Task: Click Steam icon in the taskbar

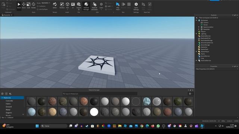Action: click(x=87, y=126)
